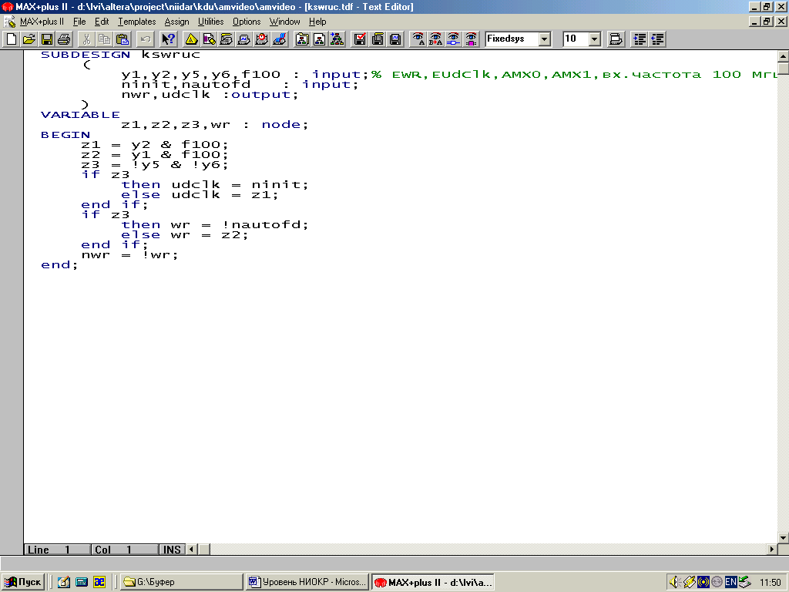The image size is (789, 592).
Task: Expand the font size 10 dropdown
Action: [595, 39]
